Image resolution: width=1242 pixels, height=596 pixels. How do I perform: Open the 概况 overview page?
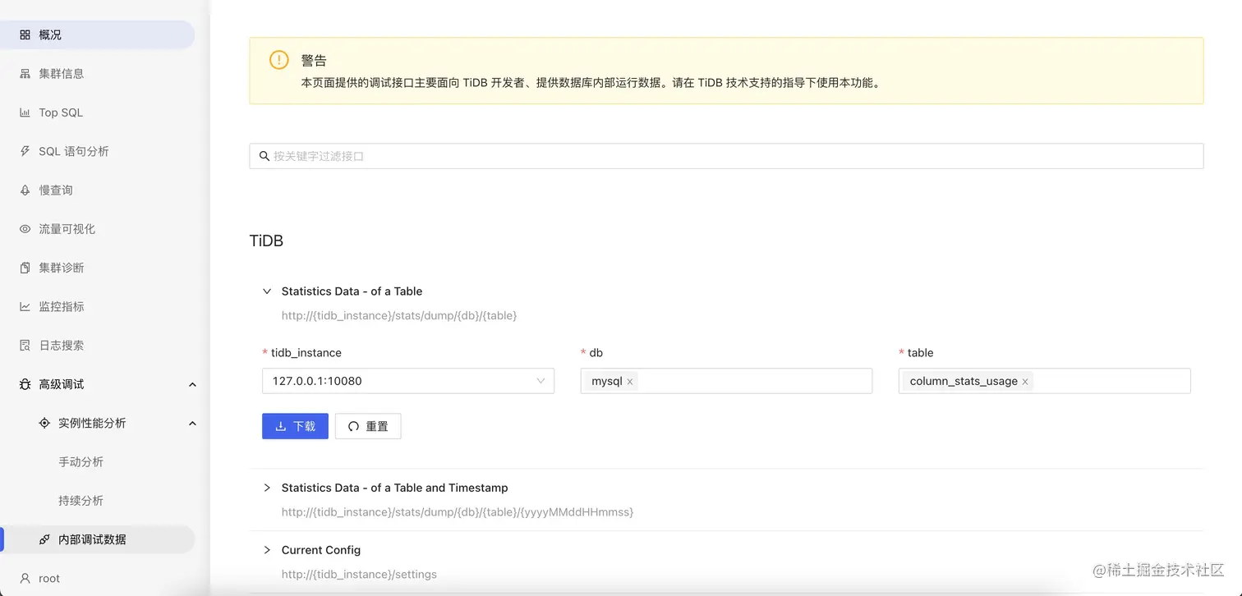[x=97, y=34]
